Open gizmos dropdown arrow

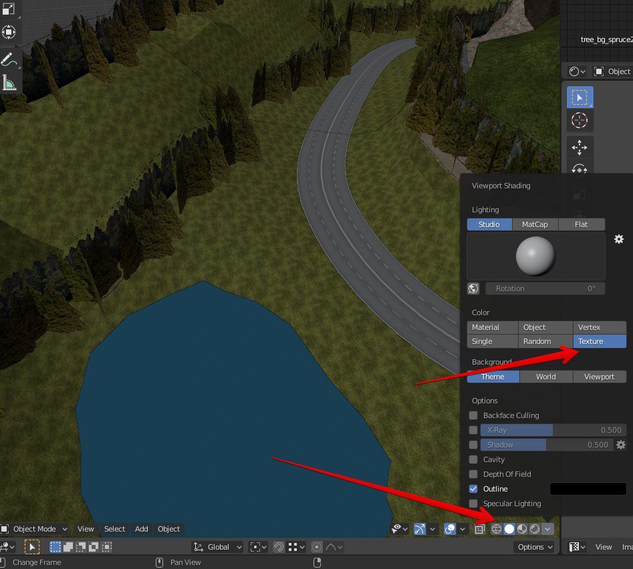click(432, 529)
